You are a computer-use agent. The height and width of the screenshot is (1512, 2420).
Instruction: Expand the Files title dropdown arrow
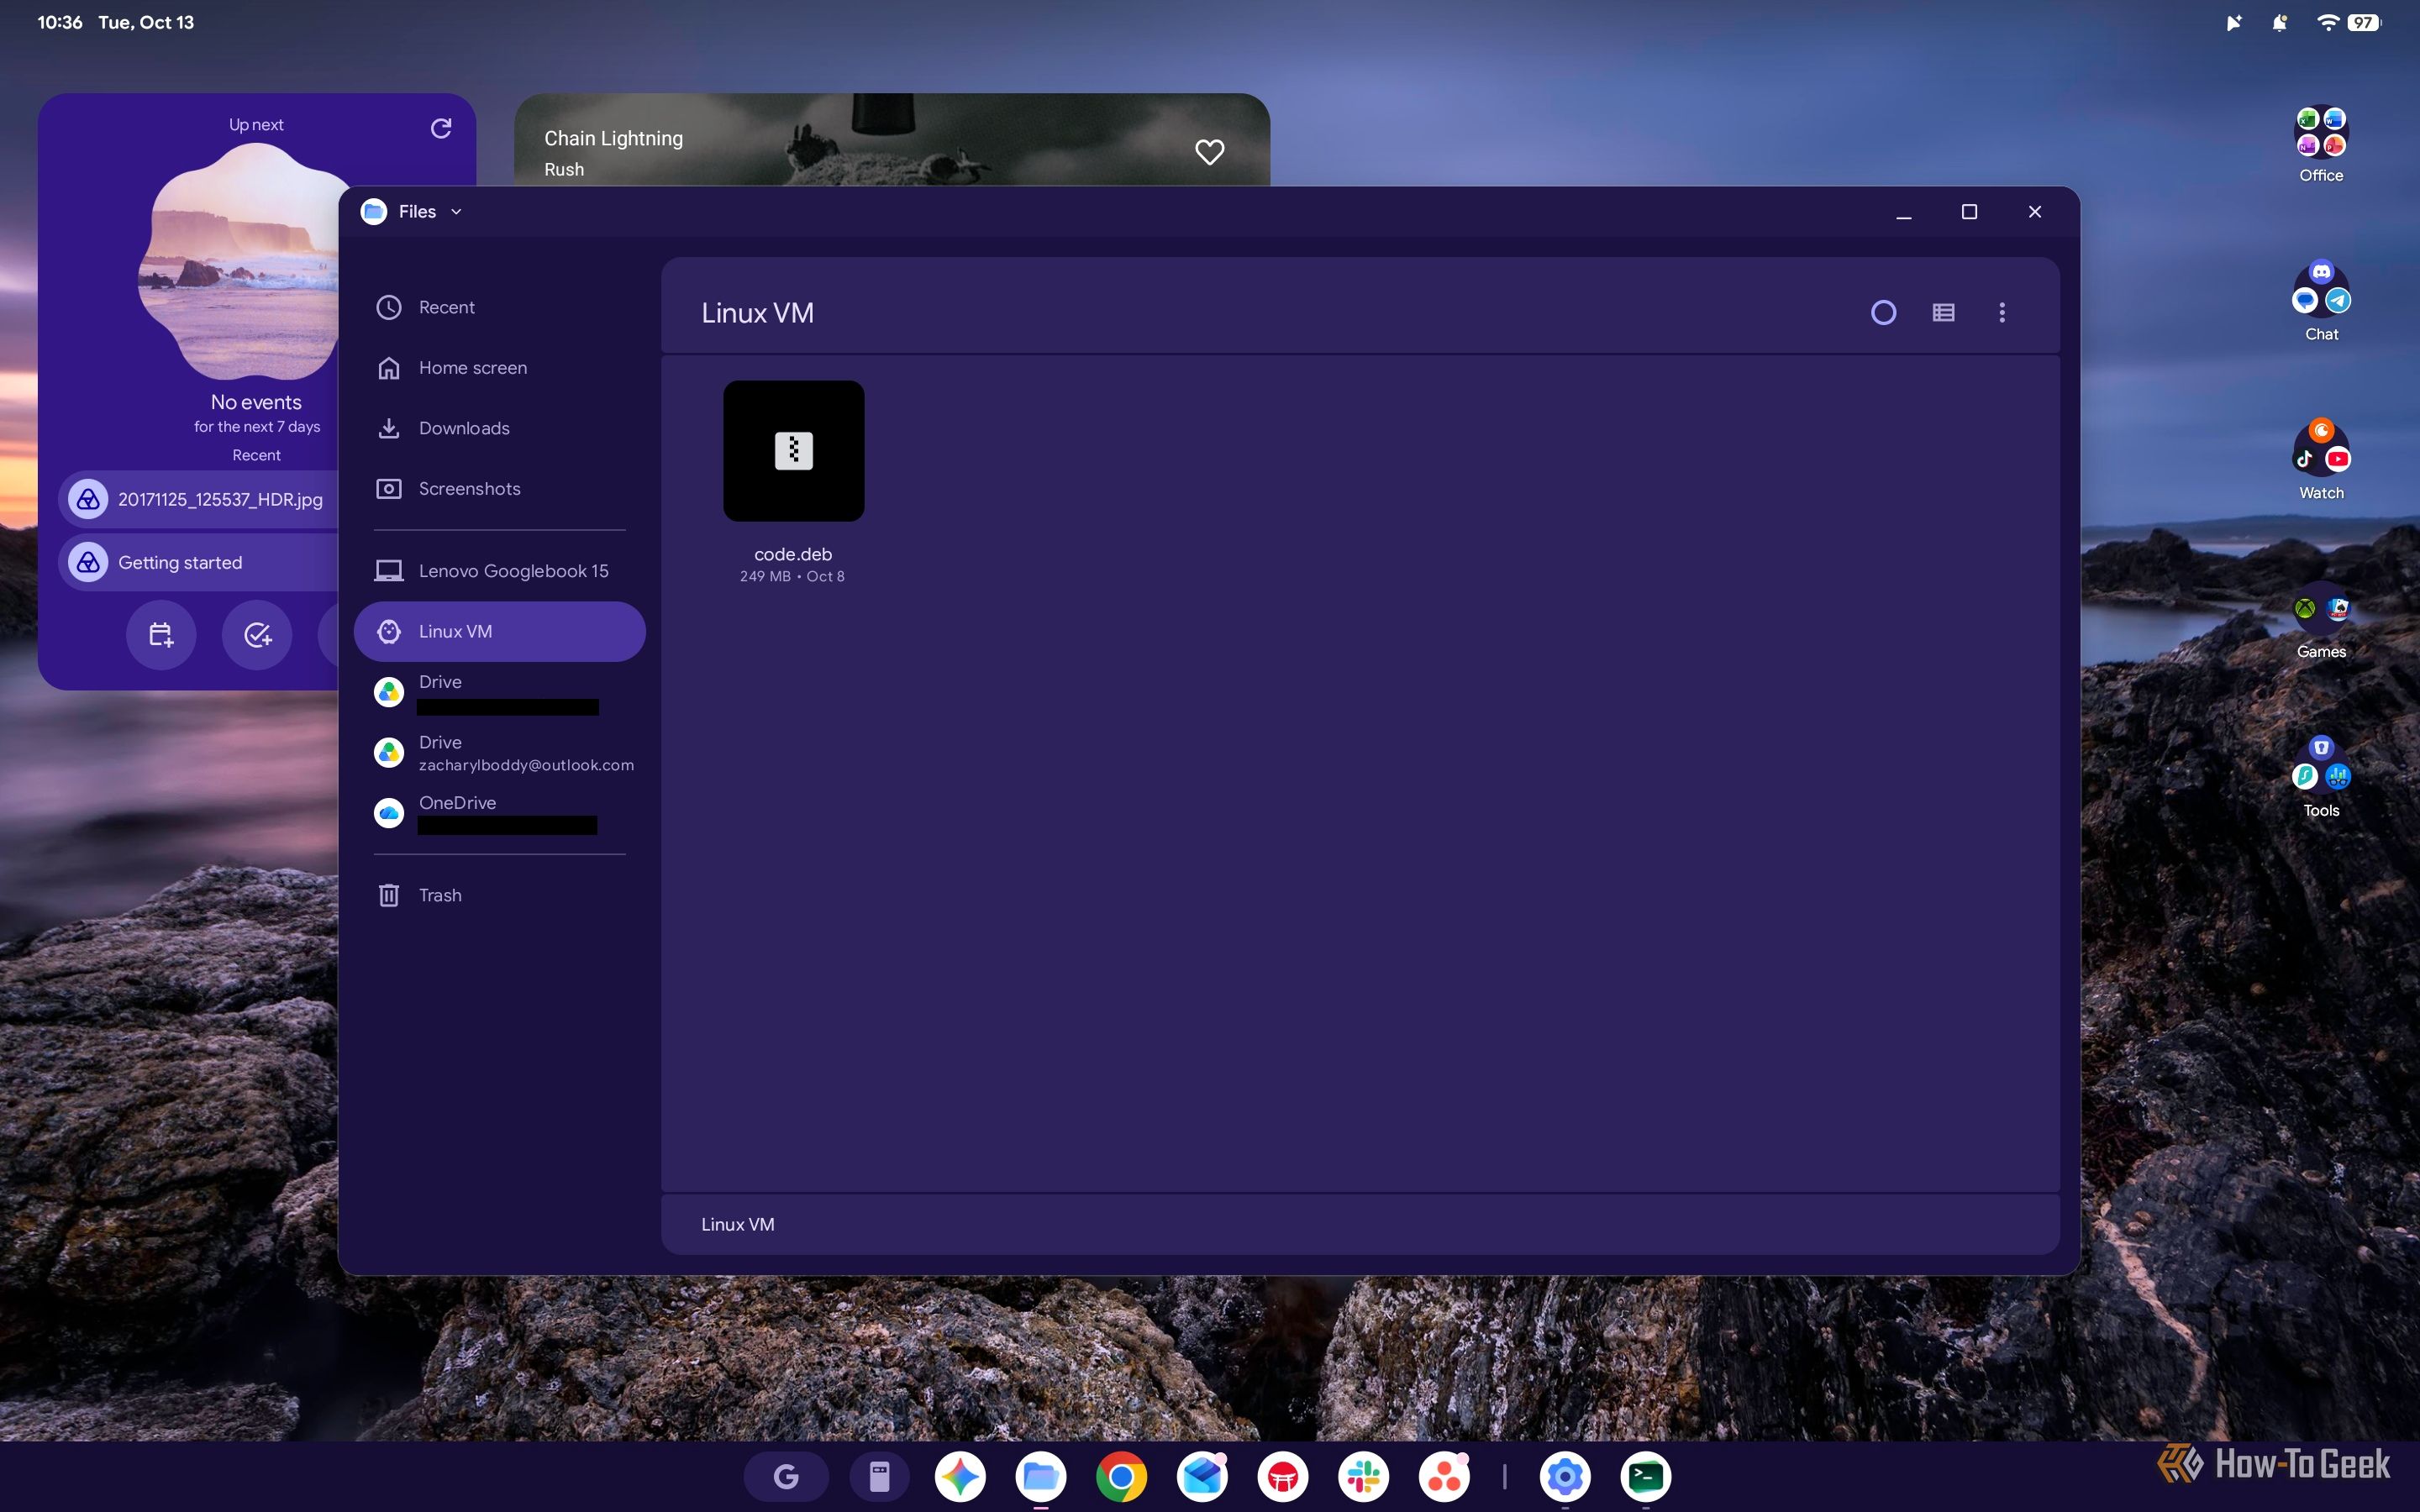456,212
